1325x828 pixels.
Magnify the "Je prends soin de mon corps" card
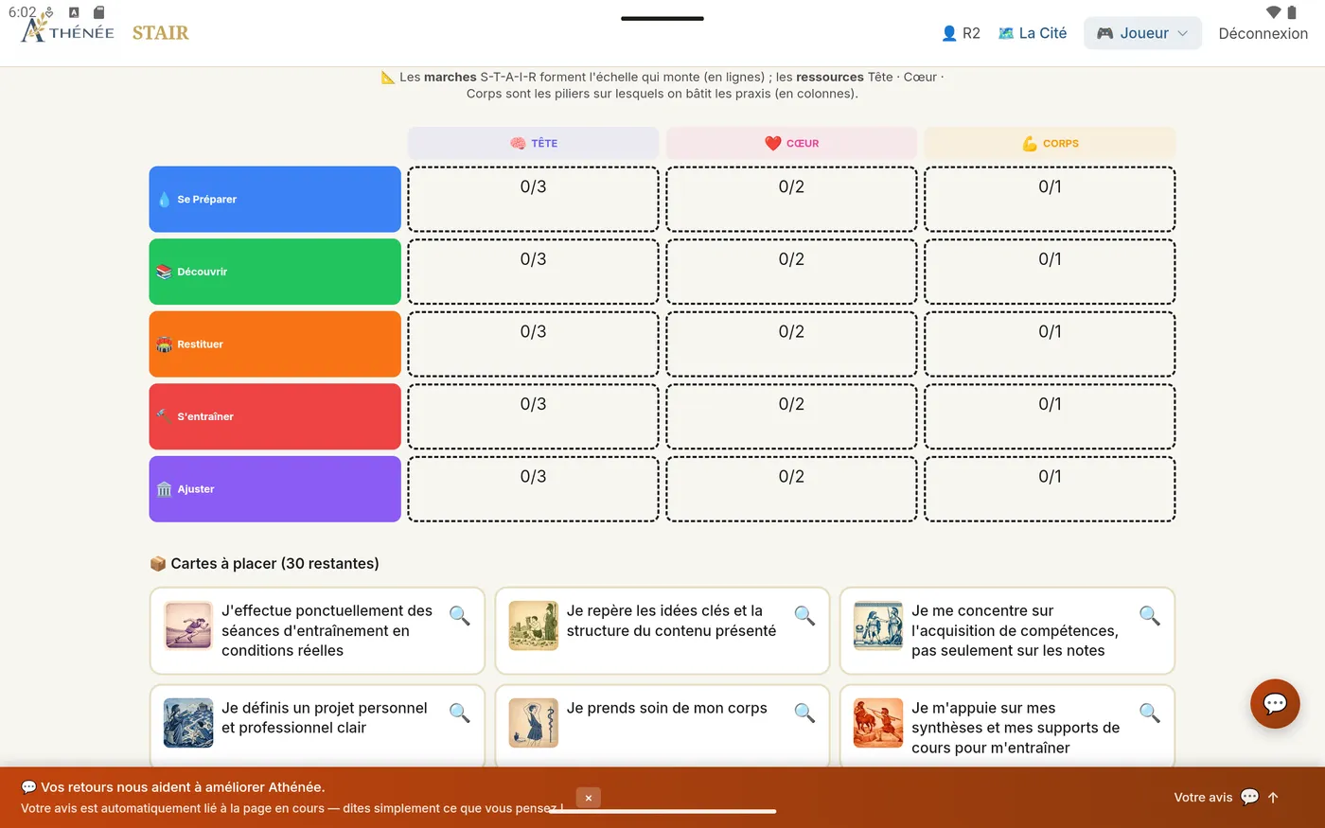click(804, 713)
